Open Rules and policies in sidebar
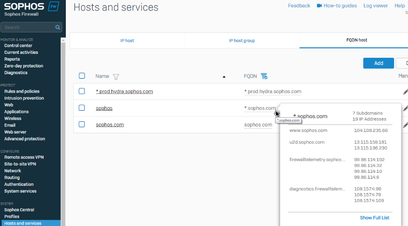This screenshot has height=226, width=408. [x=22, y=91]
